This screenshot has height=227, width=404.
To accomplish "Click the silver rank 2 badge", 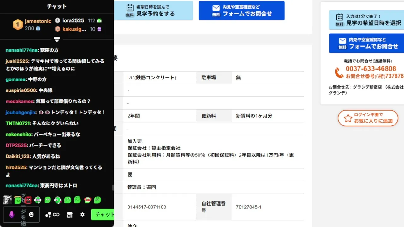I will click(x=57, y=20).
